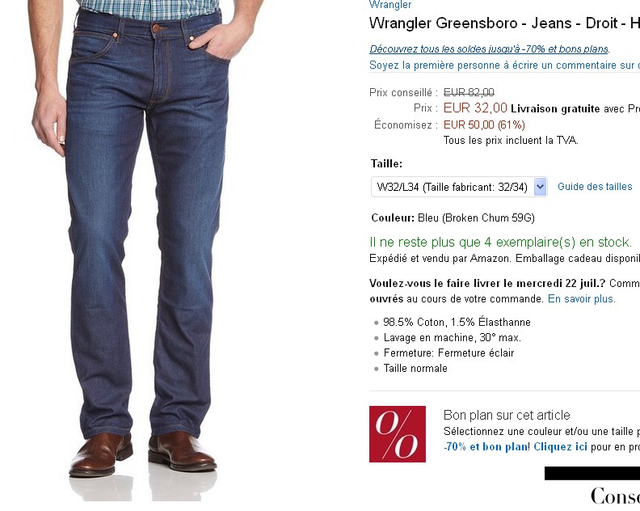Click the Cliquez ici bon plan link
This screenshot has height=511, width=640.
[560, 447]
